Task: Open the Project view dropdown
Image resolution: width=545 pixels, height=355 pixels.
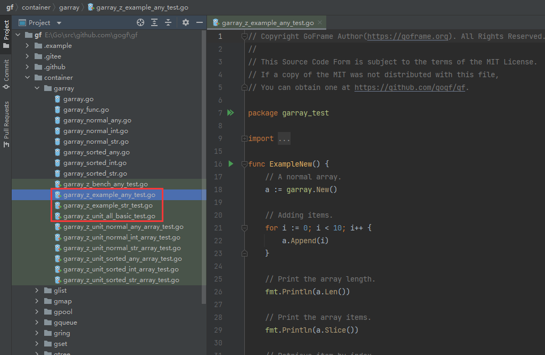Action: (59, 23)
